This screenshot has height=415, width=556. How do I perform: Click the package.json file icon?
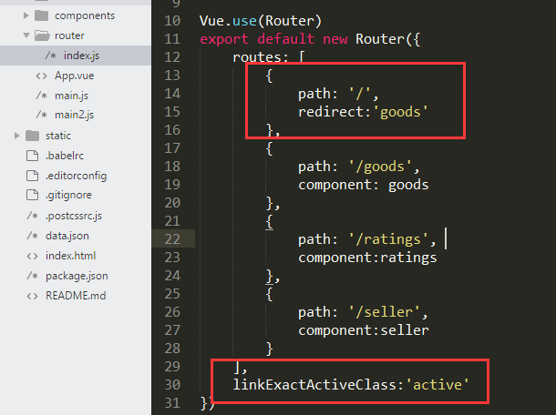(32, 276)
